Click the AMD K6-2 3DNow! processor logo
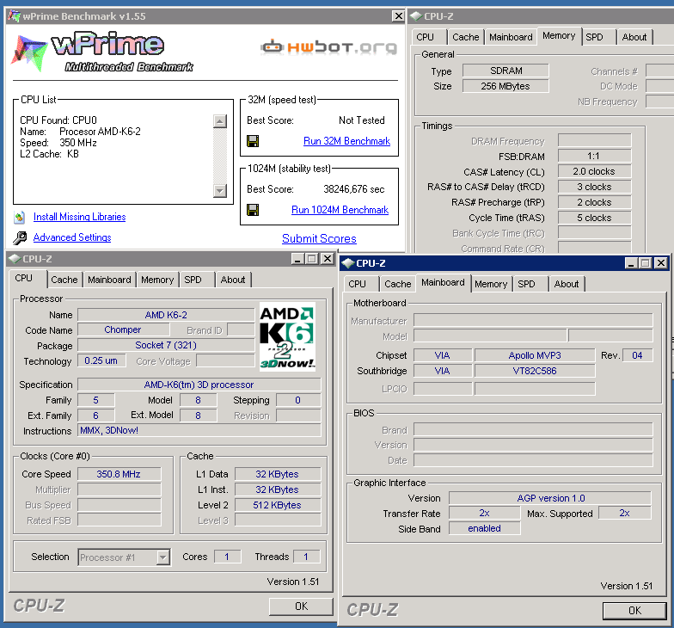674x628 pixels. pyautogui.click(x=287, y=336)
